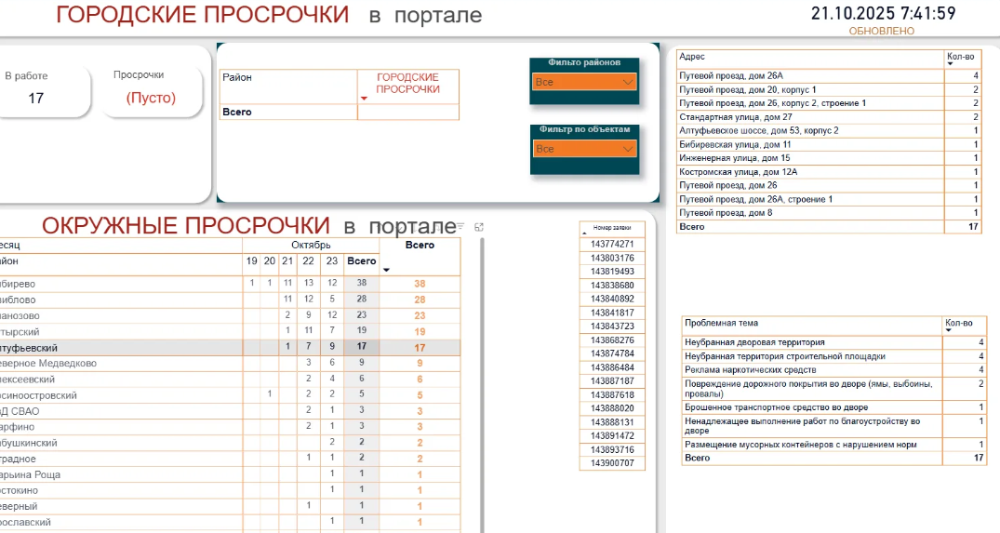This screenshot has height=533, width=1000.
Task: Open the Фильтр по объектам dropdown
Action: click(x=585, y=149)
